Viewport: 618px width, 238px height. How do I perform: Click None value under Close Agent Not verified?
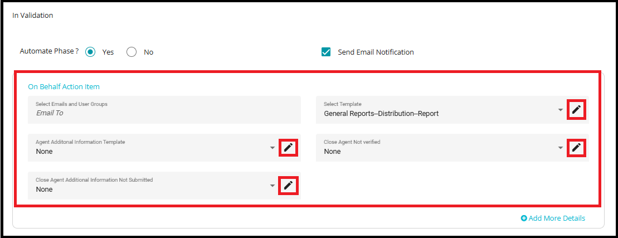pos(332,152)
